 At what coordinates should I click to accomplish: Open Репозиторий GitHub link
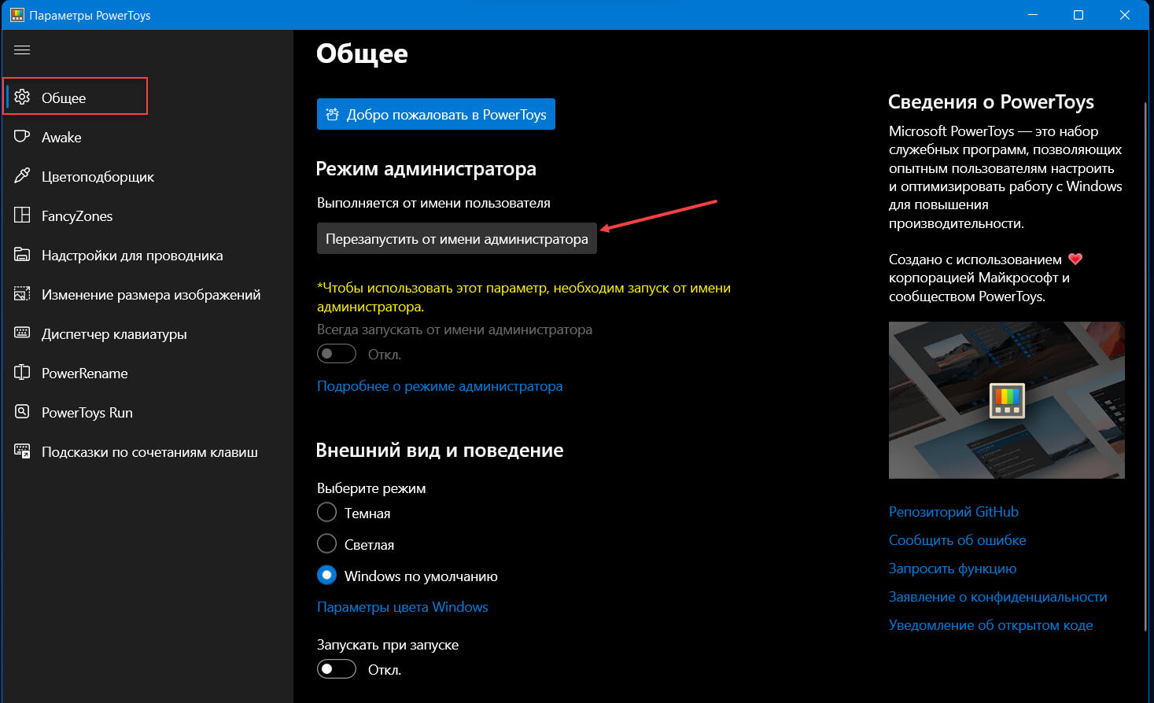(x=953, y=512)
